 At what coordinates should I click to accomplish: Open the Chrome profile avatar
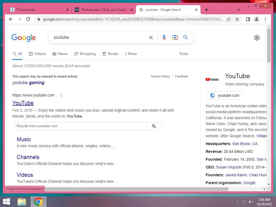click(x=257, y=19)
